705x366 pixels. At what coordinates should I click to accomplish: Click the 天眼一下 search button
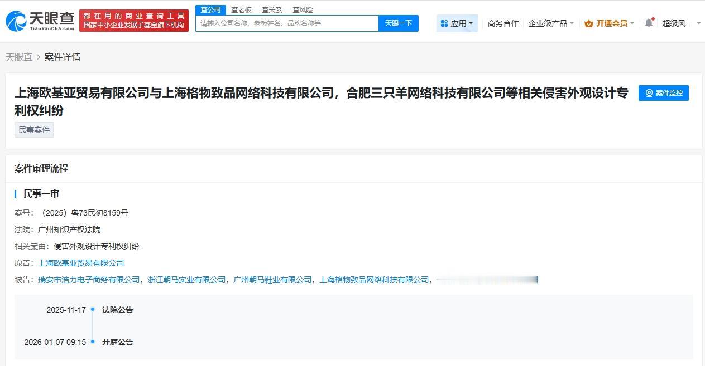[398, 23]
